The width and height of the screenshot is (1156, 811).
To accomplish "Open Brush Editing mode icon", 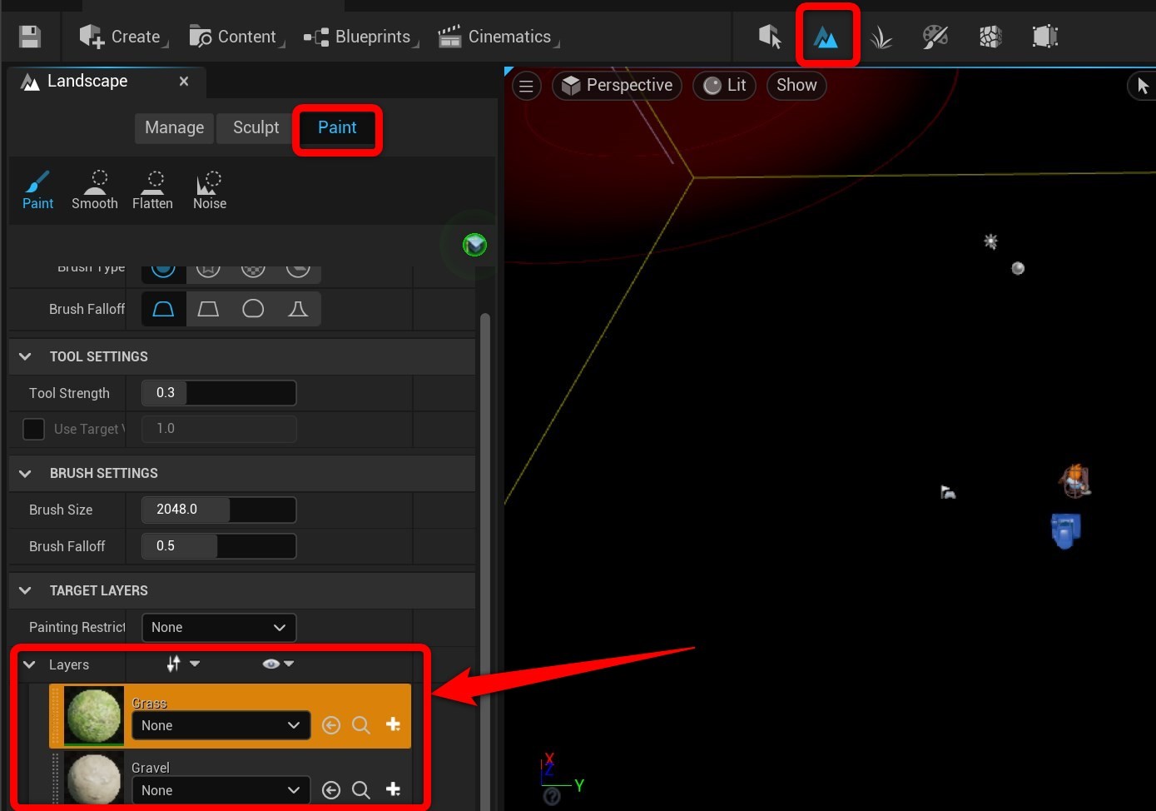I will [1044, 37].
